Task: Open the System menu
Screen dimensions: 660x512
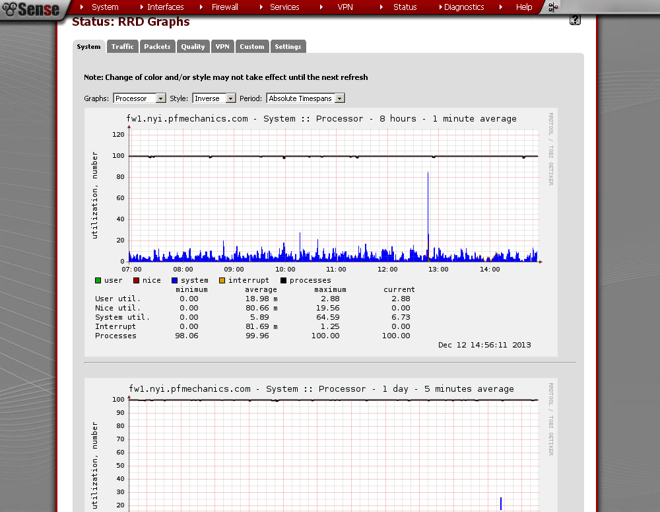Action: (x=105, y=7)
